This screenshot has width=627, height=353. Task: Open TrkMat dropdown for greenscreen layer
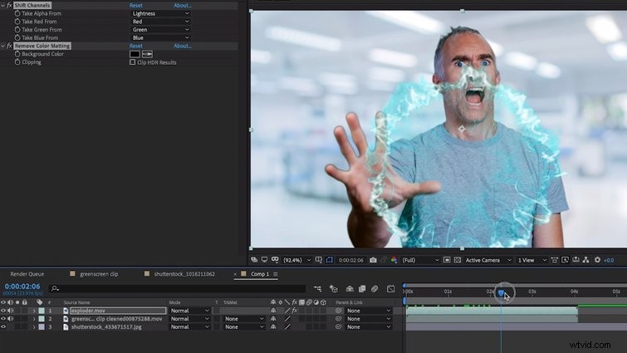click(244, 319)
